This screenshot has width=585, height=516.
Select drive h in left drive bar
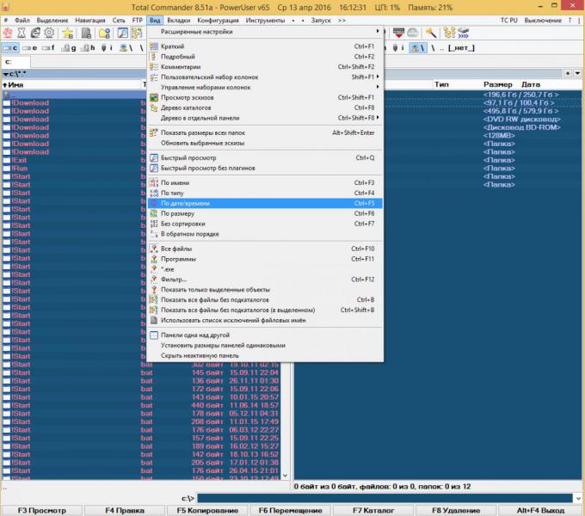(88, 47)
